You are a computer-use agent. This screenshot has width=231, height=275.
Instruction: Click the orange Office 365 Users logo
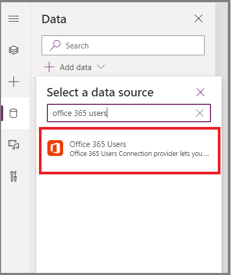[x=55, y=148]
